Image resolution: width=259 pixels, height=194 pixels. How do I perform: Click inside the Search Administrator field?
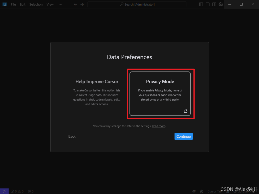coord(137,4)
